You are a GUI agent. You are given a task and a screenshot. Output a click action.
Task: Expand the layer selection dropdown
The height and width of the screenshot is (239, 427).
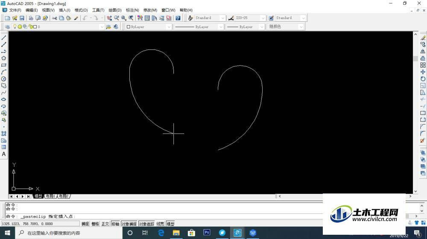pyautogui.click(x=102, y=27)
